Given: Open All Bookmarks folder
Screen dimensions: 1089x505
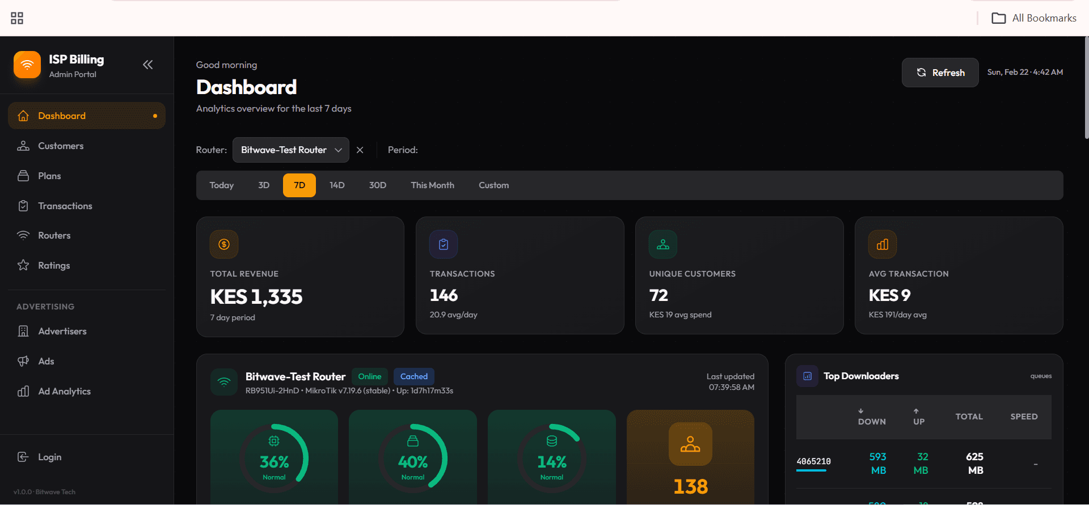Looking at the screenshot, I should coord(1034,18).
